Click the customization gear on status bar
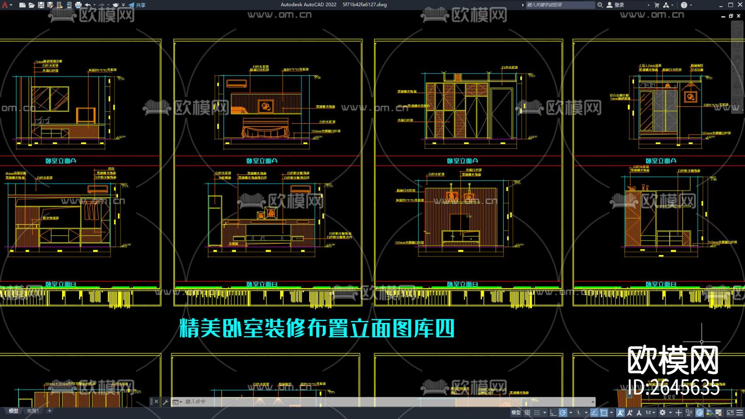 tap(663, 413)
